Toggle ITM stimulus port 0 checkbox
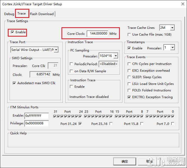 coord(173,116)
